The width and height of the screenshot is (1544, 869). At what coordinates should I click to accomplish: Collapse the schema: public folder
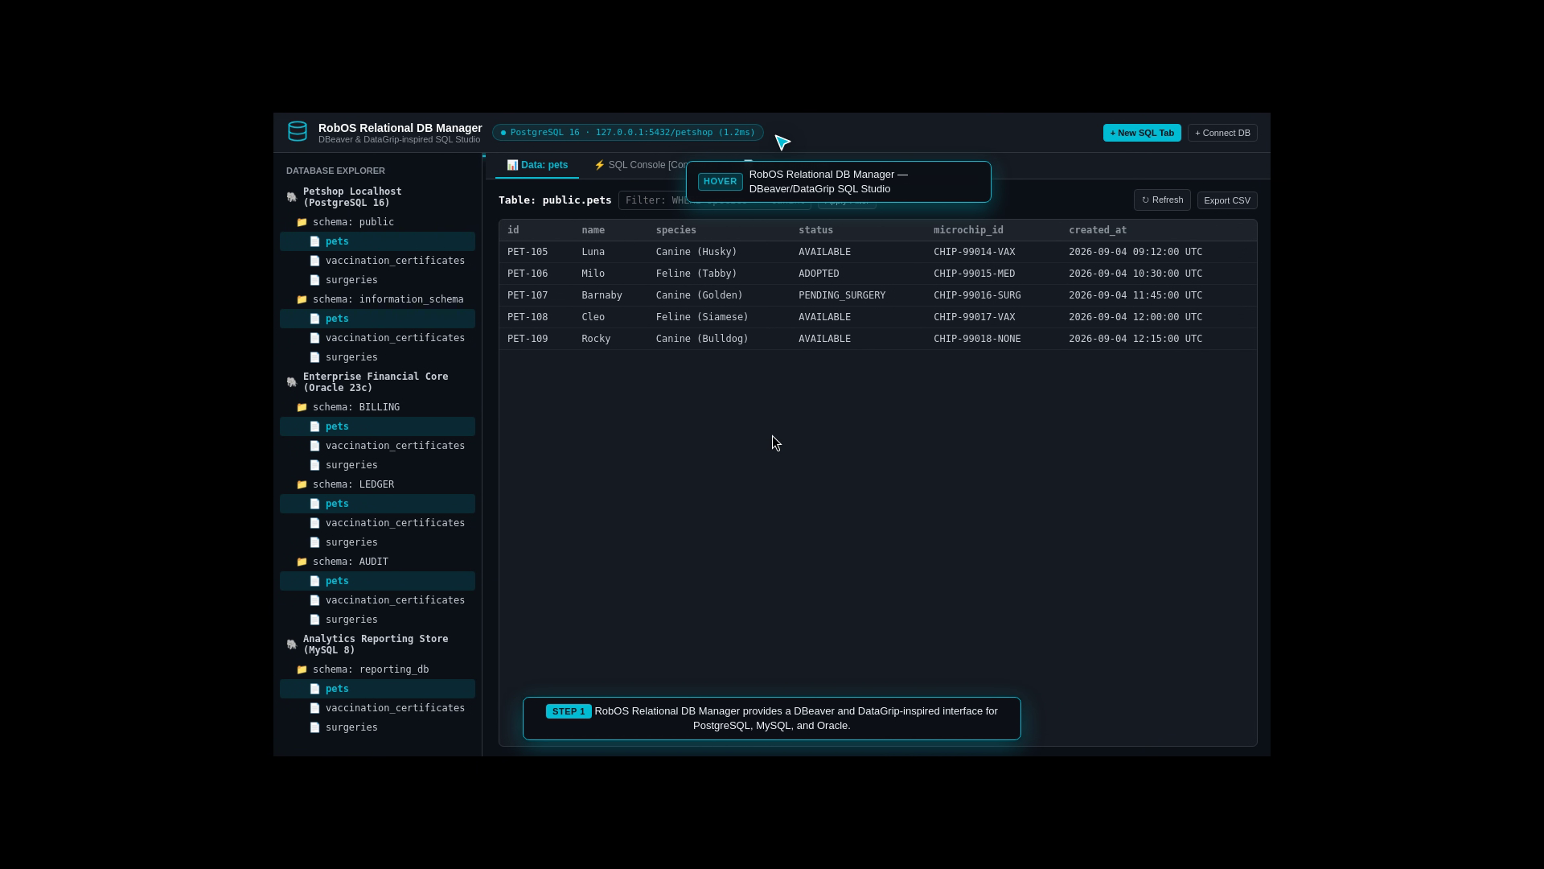(x=377, y=222)
